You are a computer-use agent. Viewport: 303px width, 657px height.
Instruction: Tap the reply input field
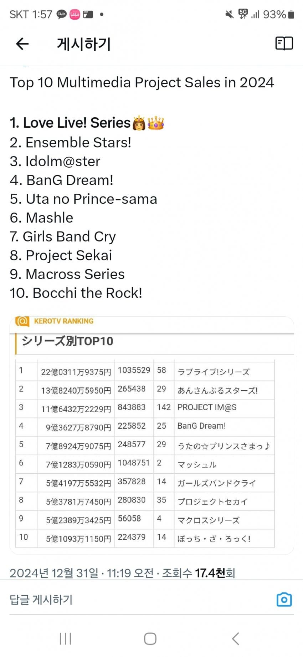pos(135,600)
